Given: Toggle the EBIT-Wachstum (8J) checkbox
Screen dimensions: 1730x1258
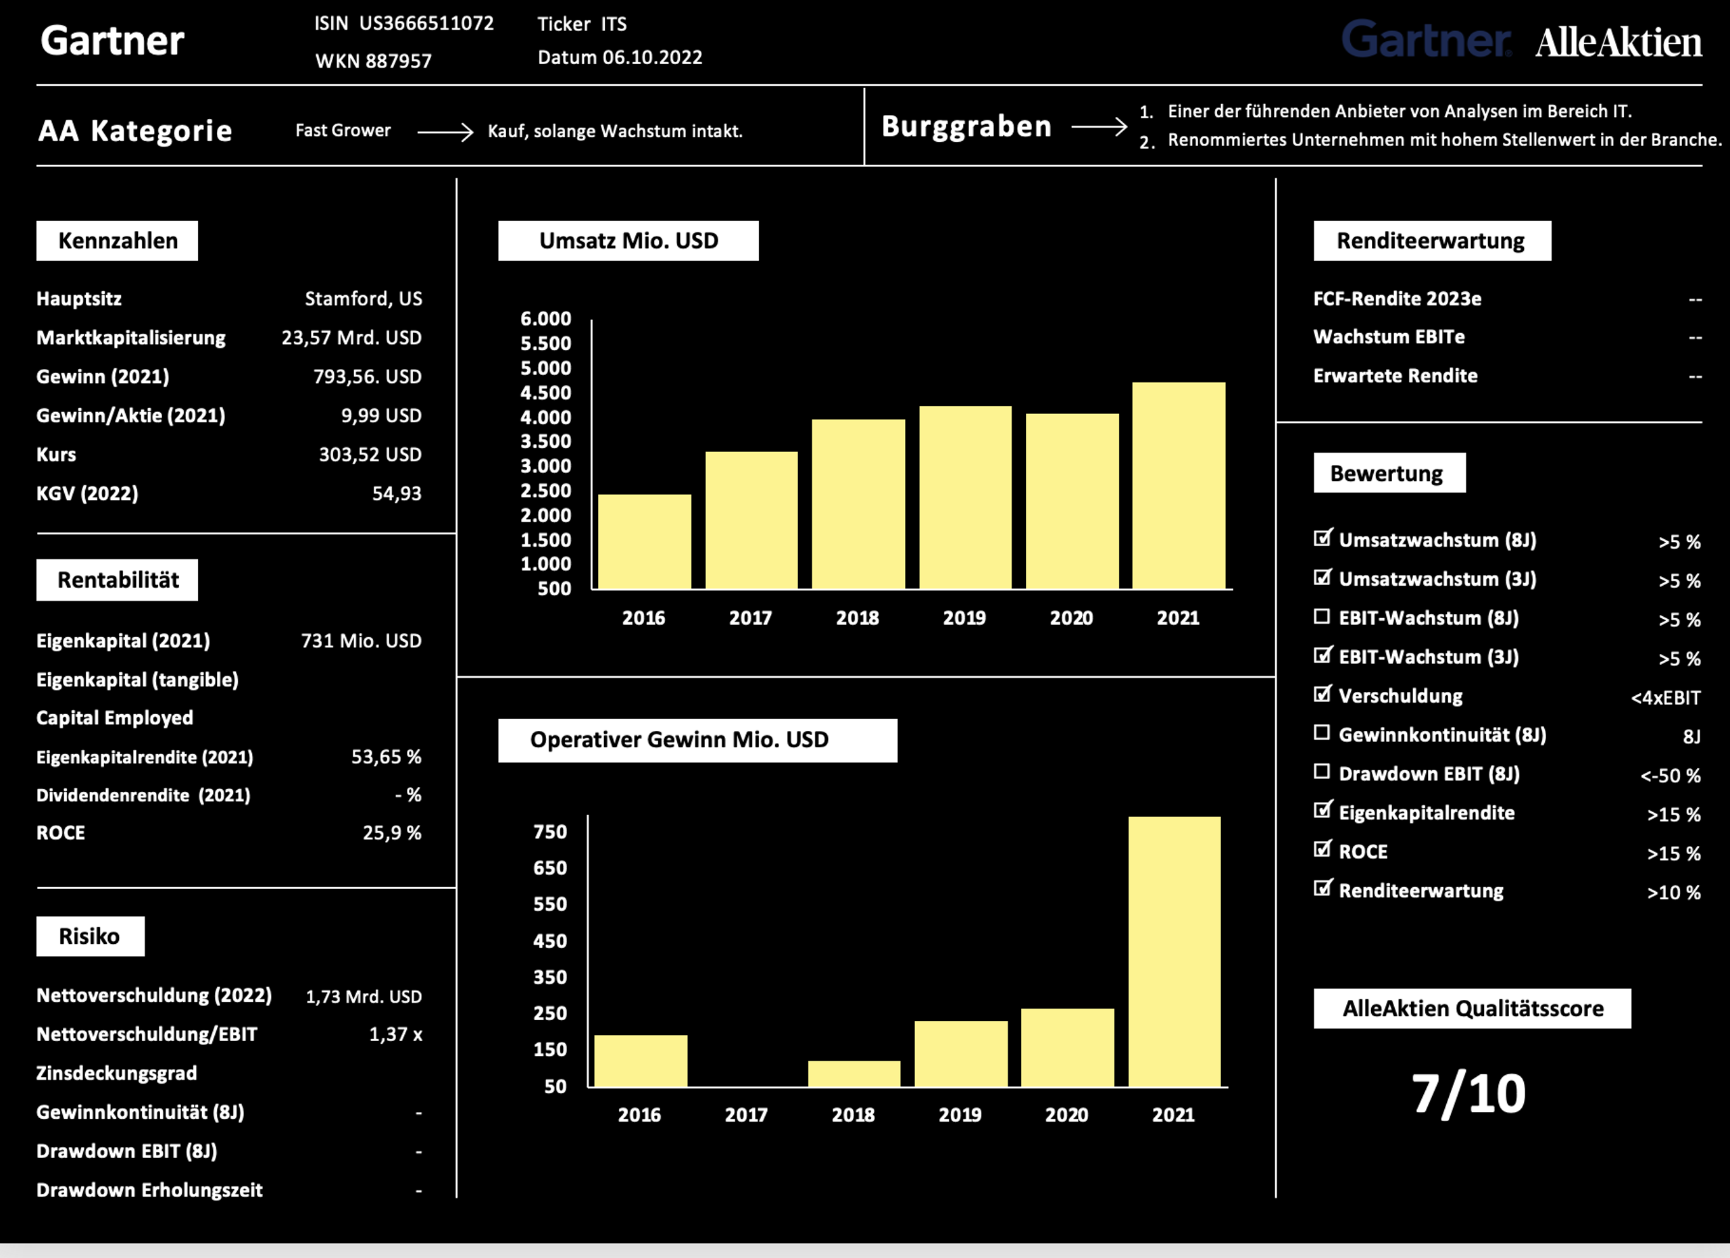Looking at the screenshot, I should 1322,616.
